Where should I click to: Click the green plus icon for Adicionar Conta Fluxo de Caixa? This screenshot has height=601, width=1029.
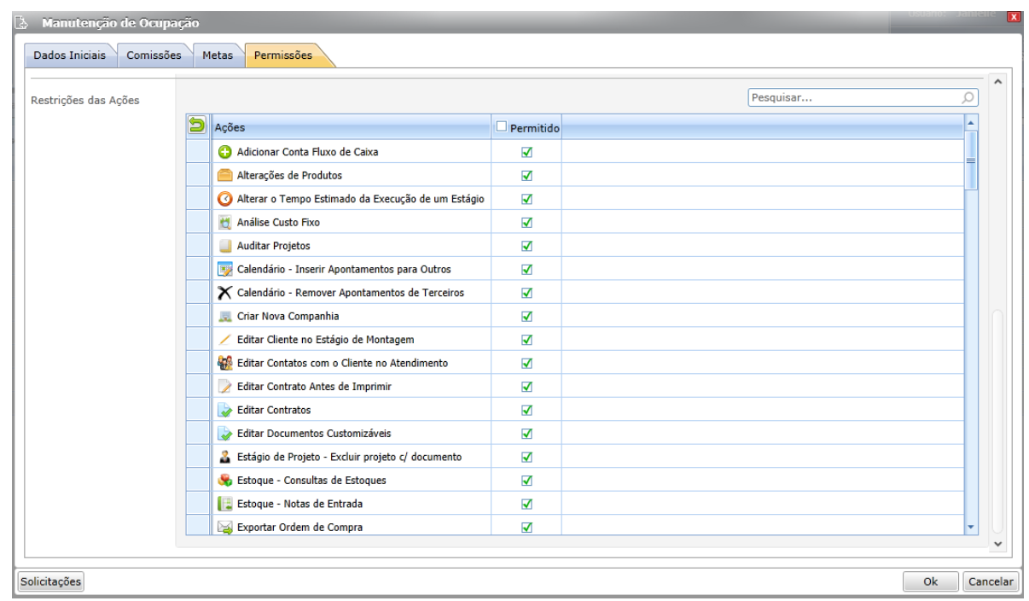[224, 152]
